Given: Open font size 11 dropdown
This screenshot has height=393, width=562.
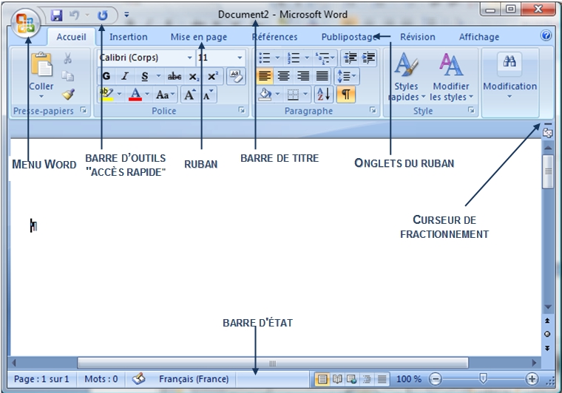Looking at the screenshot, I should click(240, 58).
